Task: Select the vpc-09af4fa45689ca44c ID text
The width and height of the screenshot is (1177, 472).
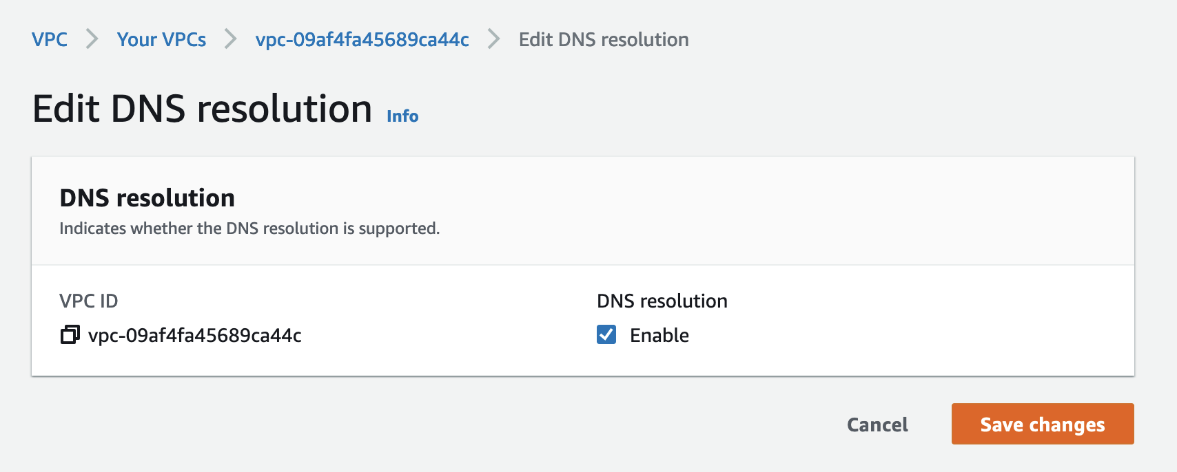Action: pyautogui.click(x=195, y=336)
